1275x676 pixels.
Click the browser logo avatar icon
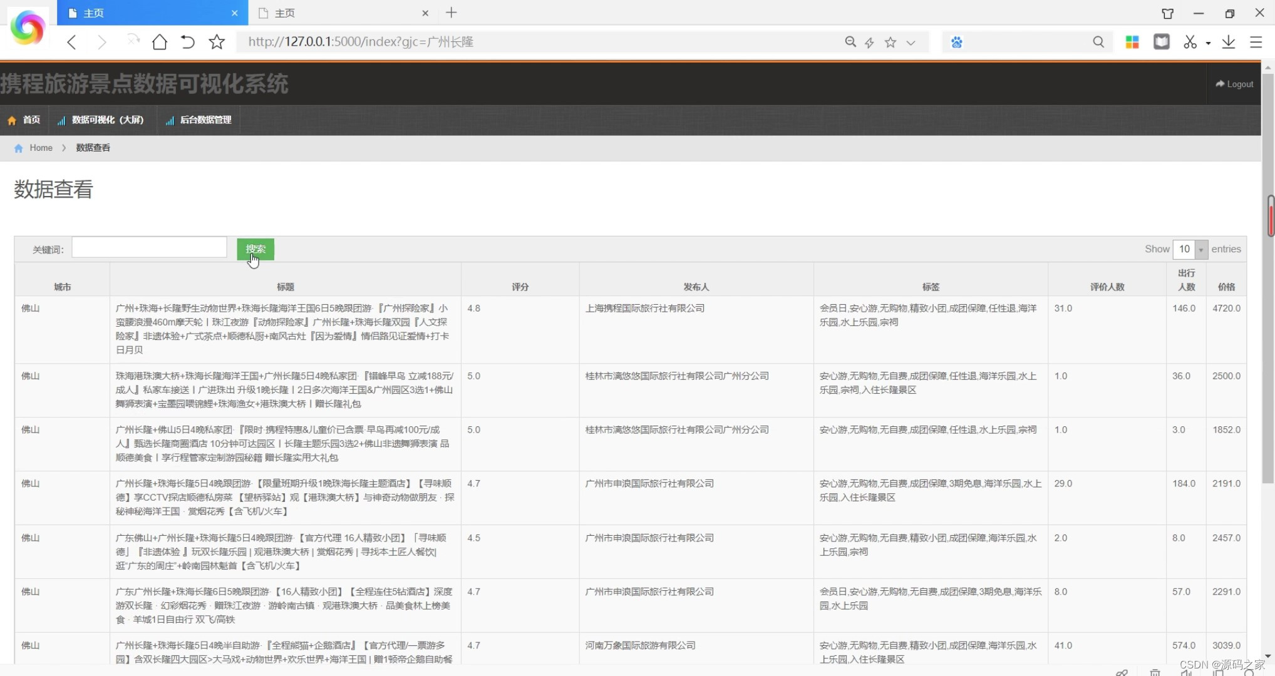point(28,28)
